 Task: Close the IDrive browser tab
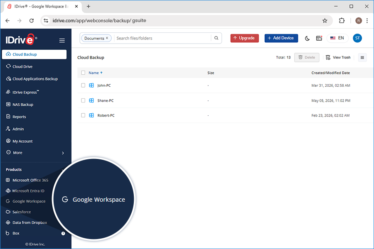(x=76, y=7)
